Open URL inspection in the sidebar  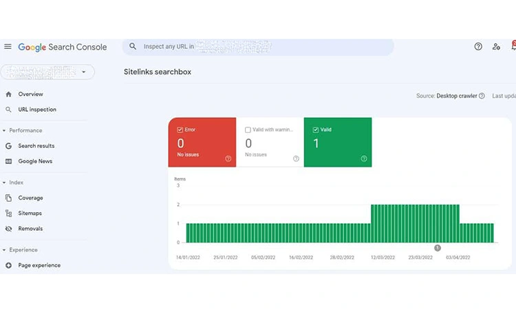(37, 110)
